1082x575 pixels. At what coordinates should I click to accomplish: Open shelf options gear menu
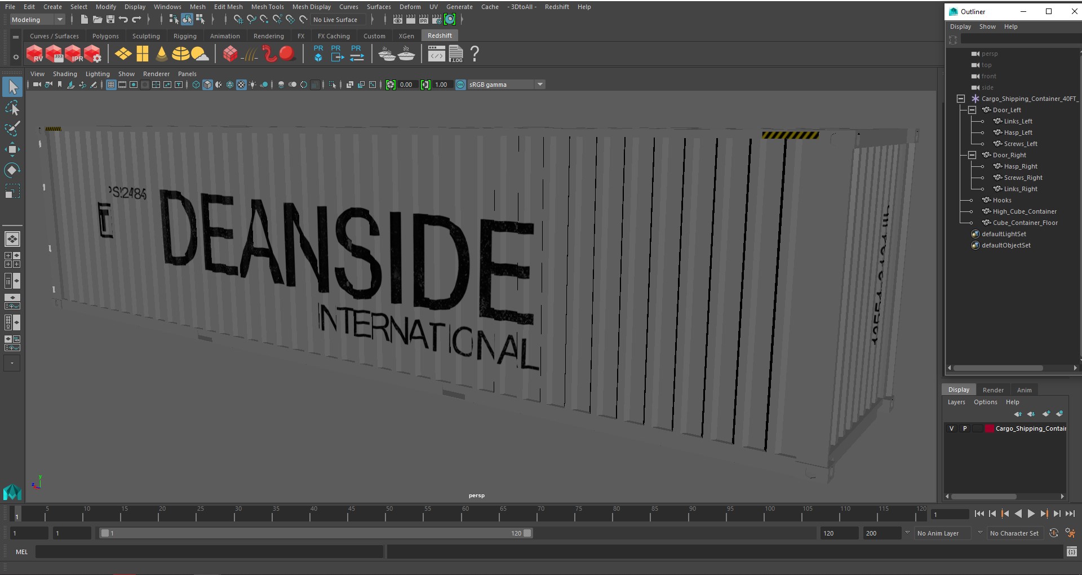point(16,57)
